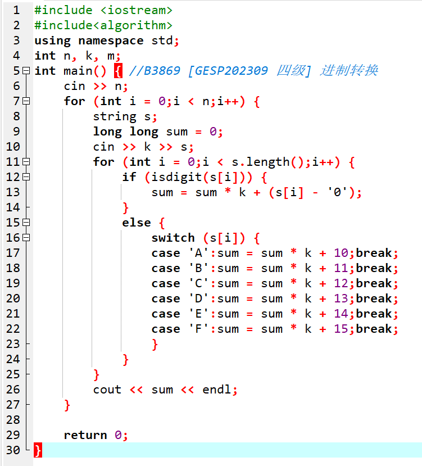This screenshot has width=422, height=466.
Task: Click line number 1 in the gutter
Action: [x=16, y=10]
